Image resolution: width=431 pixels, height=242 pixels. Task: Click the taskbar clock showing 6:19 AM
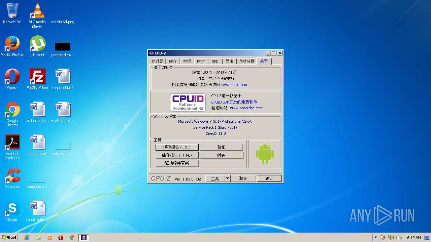tap(414, 238)
